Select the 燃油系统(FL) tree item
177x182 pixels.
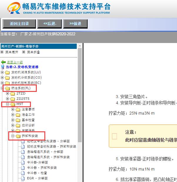21,88
